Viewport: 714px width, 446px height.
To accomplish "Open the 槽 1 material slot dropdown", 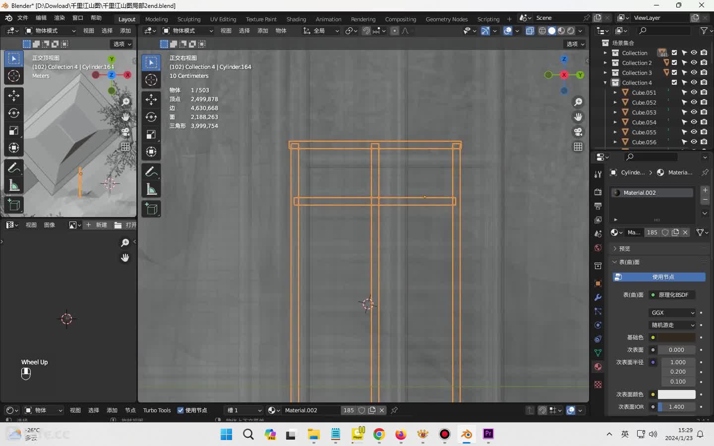I will coord(243,410).
